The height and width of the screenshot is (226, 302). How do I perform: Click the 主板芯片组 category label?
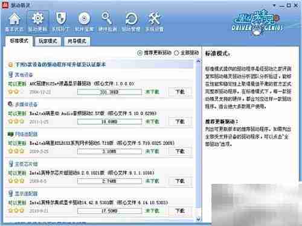[26, 164]
